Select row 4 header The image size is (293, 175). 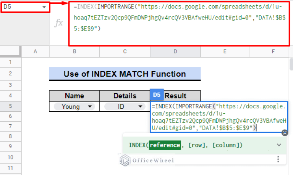pos(10,96)
